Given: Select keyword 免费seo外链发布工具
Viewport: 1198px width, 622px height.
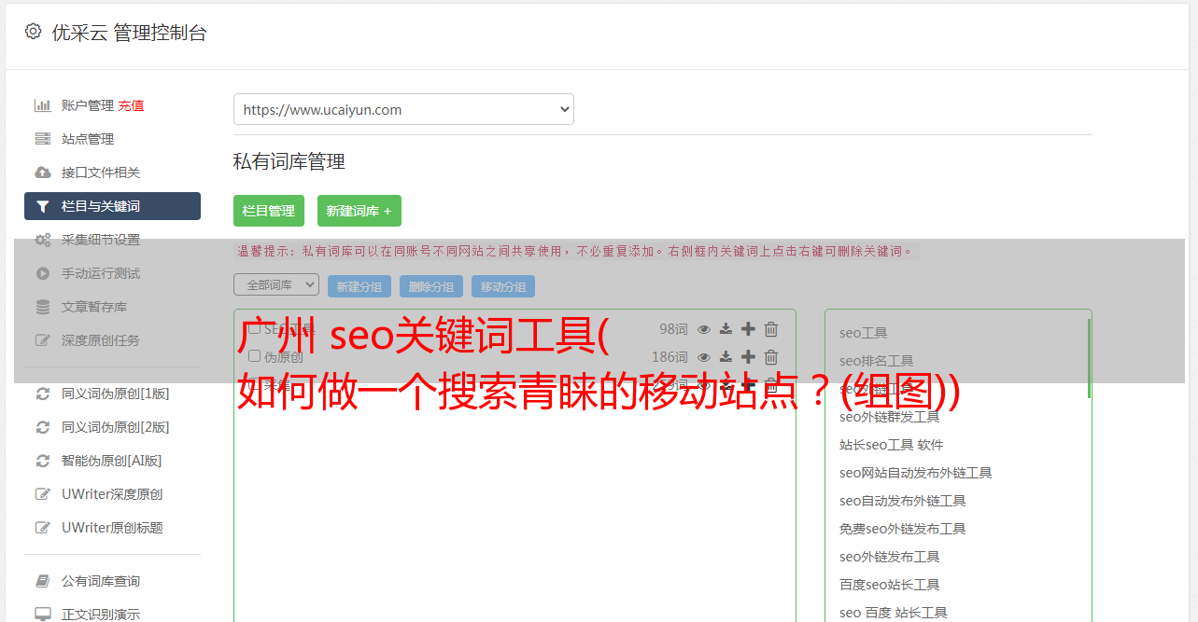Looking at the screenshot, I should pos(903,529).
